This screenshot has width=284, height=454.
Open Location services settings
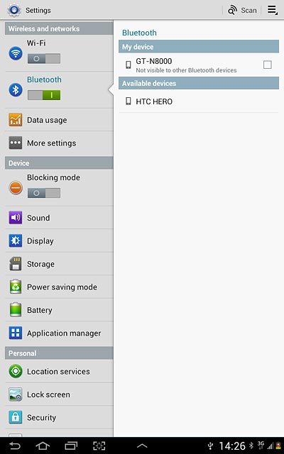[59, 371]
